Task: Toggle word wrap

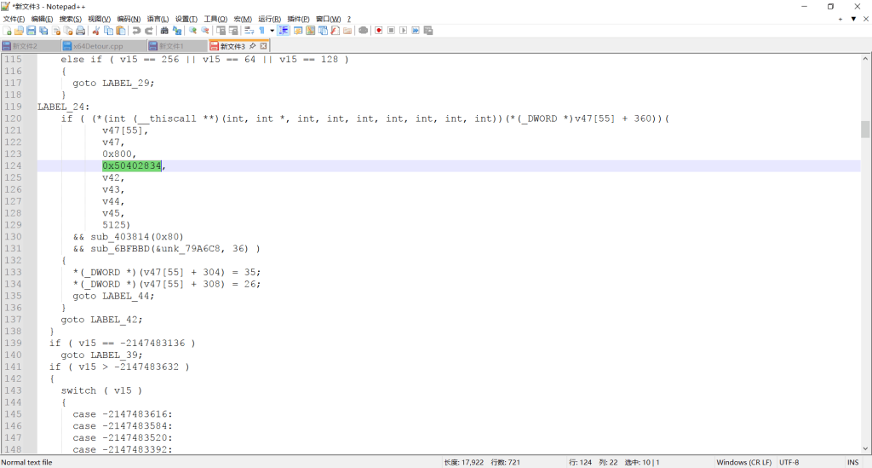Action: (249, 31)
